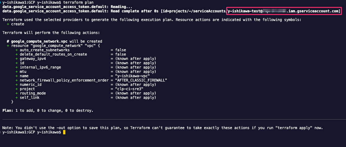
Task: Click the "AFTER_CLASSIC_FIREWALL" value
Action: [141, 80]
